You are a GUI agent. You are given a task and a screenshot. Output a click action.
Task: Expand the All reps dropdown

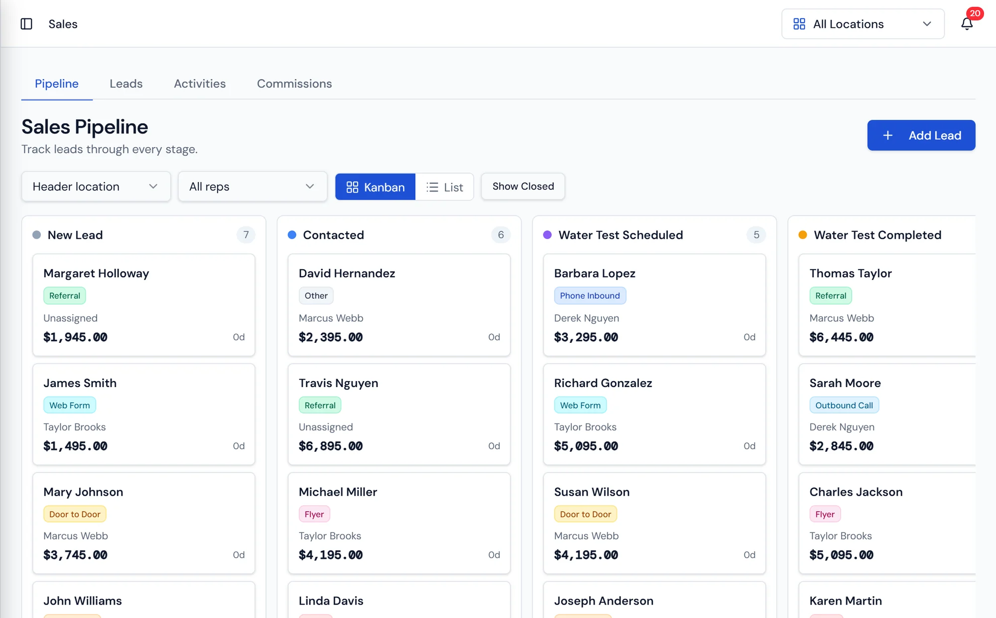[x=252, y=187]
